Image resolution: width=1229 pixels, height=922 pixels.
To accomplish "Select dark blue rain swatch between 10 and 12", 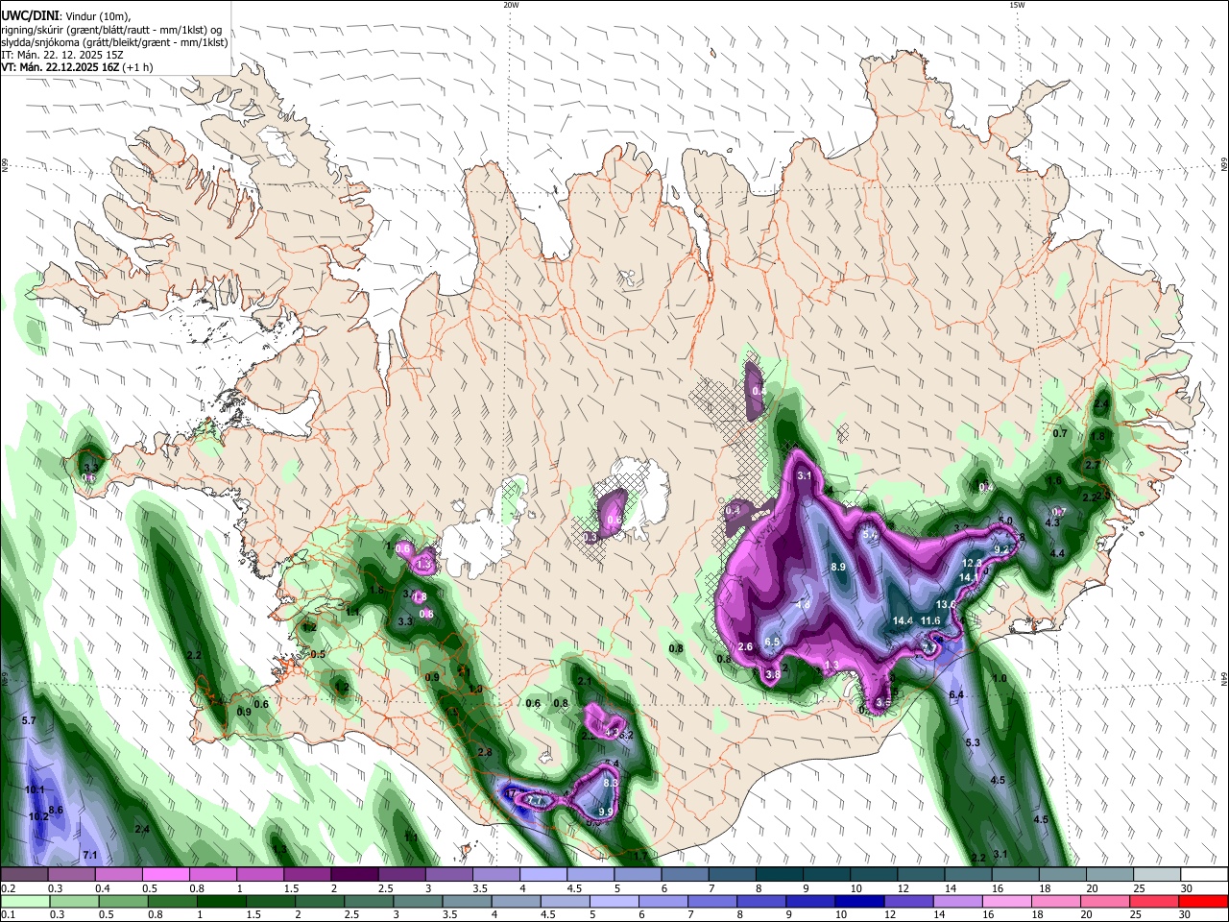I will pyautogui.click(x=860, y=901).
